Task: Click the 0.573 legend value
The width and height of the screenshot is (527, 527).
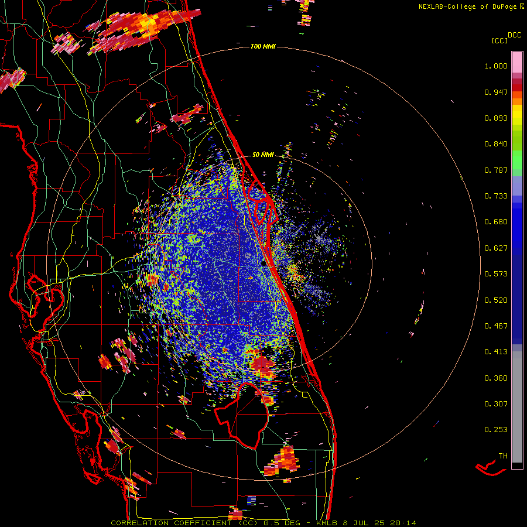Action: 496,274
